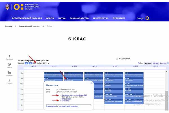Share page via Google+ icon
This screenshot has height=113, width=169.
9,81
